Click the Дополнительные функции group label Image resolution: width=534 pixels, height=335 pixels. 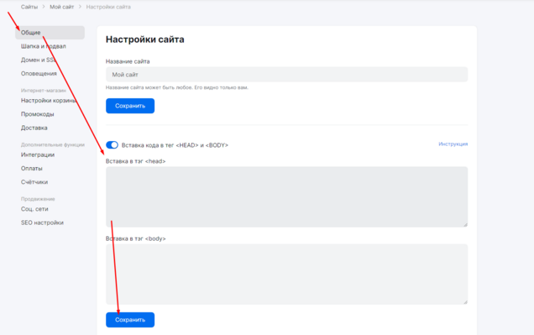[x=53, y=144]
